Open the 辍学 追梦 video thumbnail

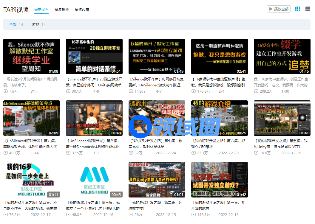[x=282, y=56]
